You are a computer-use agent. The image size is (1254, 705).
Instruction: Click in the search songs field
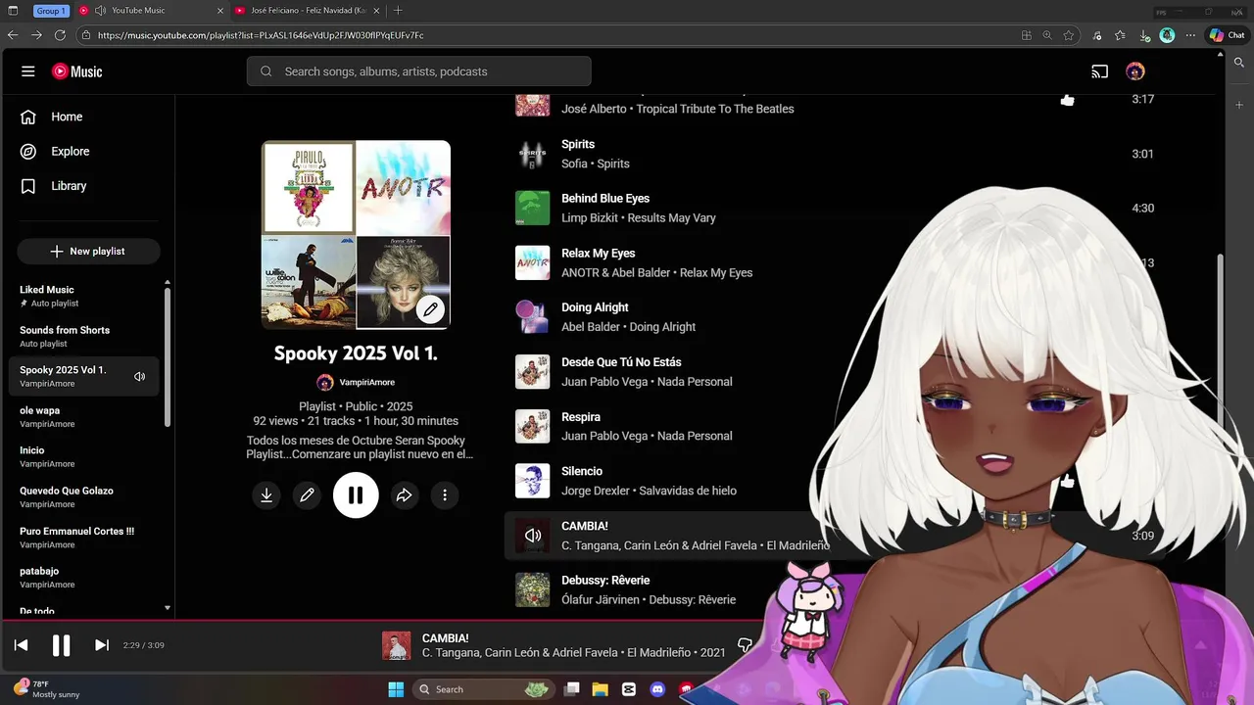[419, 71]
